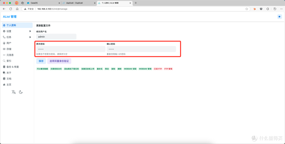This screenshot has height=144, width=285.
Task: Click the 更改密码 password field
Action: click(71, 49)
